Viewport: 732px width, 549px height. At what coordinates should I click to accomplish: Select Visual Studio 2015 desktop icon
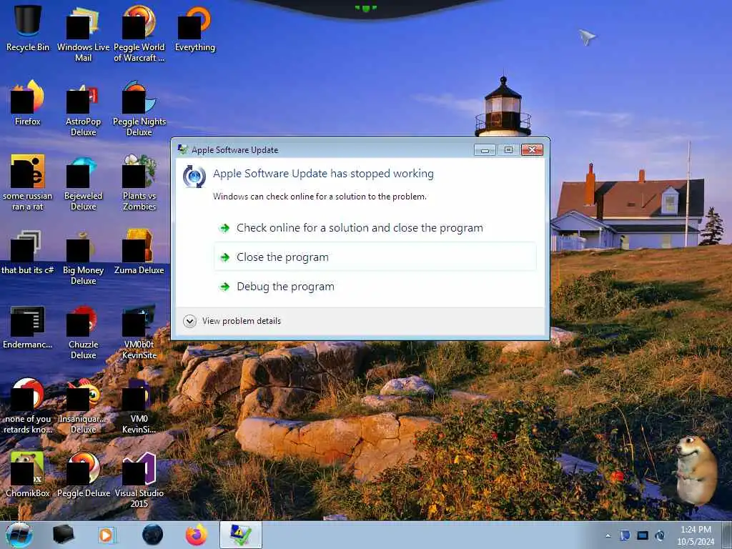point(139,480)
